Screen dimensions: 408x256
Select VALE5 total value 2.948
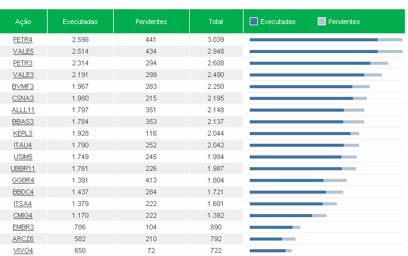216,51
